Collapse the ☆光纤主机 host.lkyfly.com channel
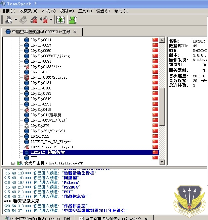The height and width of the screenshot is (220, 208). pos(13,163)
